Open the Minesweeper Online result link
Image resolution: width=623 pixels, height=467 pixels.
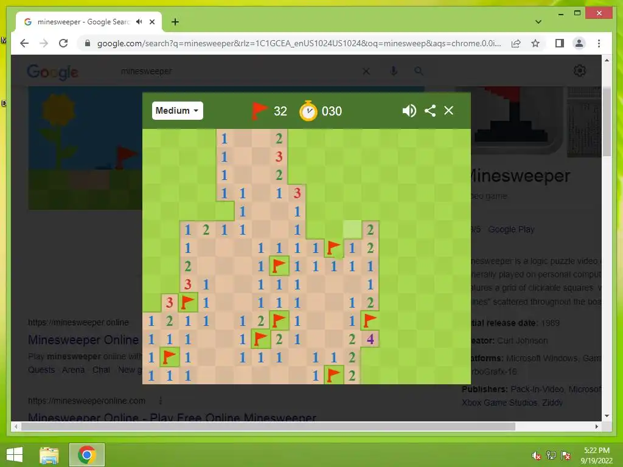click(83, 340)
